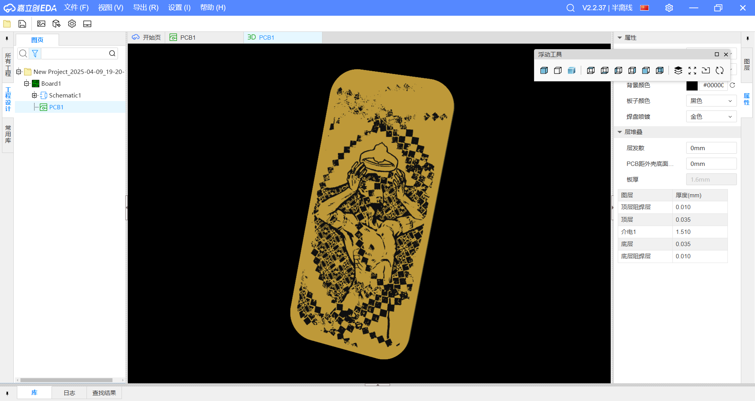755x401 pixels.
Task: Switch to left-face cube view
Action: pyautogui.click(x=619, y=70)
